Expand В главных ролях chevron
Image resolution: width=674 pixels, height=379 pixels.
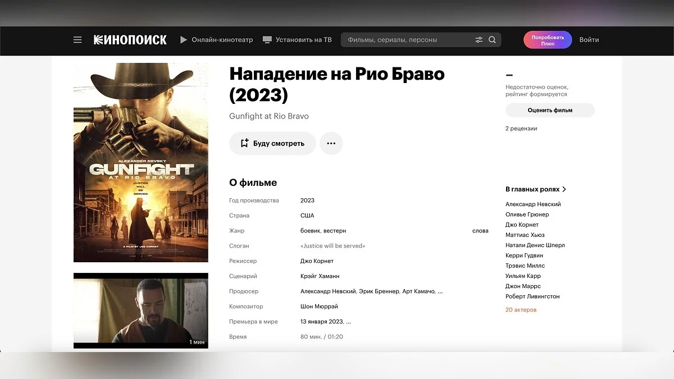pyautogui.click(x=564, y=190)
